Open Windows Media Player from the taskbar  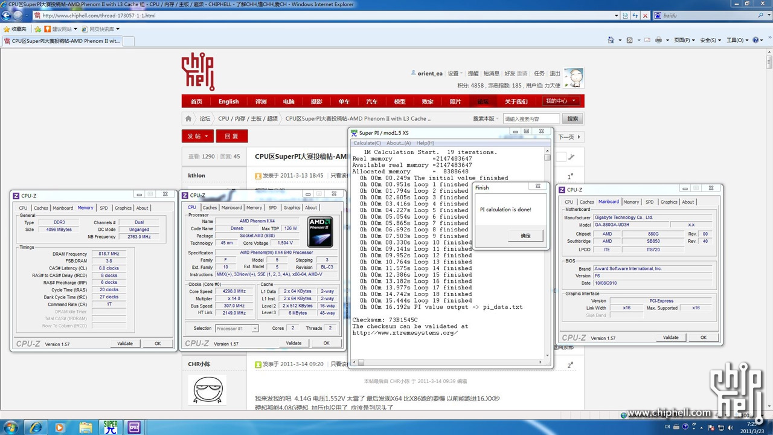click(60, 427)
